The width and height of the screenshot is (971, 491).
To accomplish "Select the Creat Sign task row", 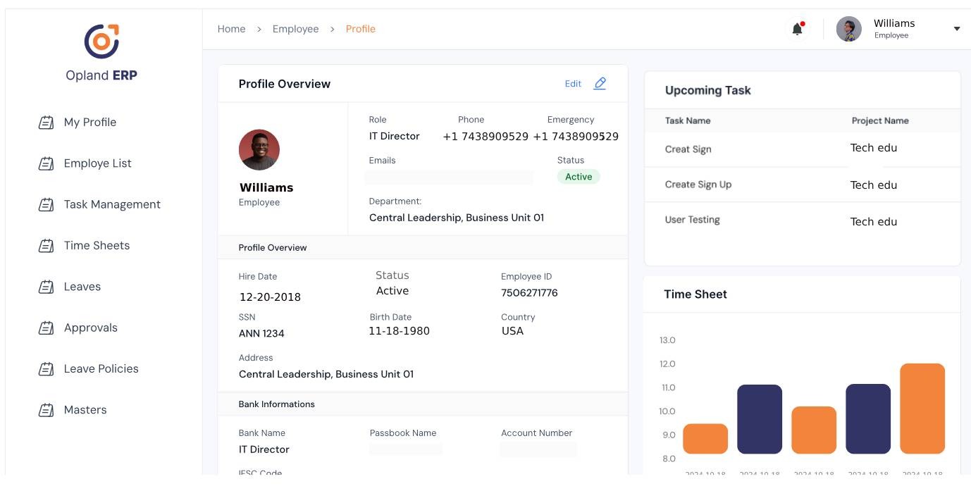I will pyautogui.click(x=688, y=149).
